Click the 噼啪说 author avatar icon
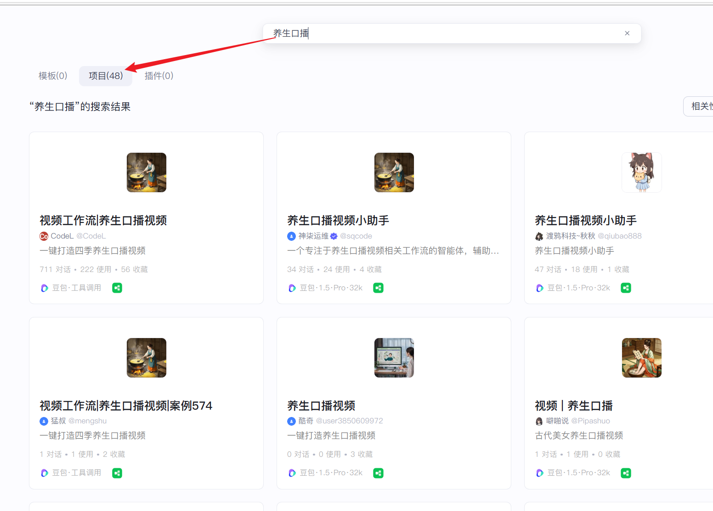The width and height of the screenshot is (713, 511). 539,421
